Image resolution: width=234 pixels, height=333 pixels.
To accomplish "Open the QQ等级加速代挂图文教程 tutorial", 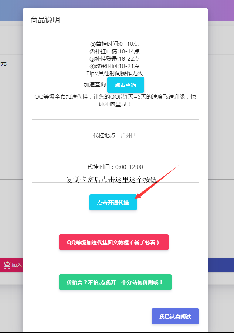I will pyautogui.click(x=113, y=242).
